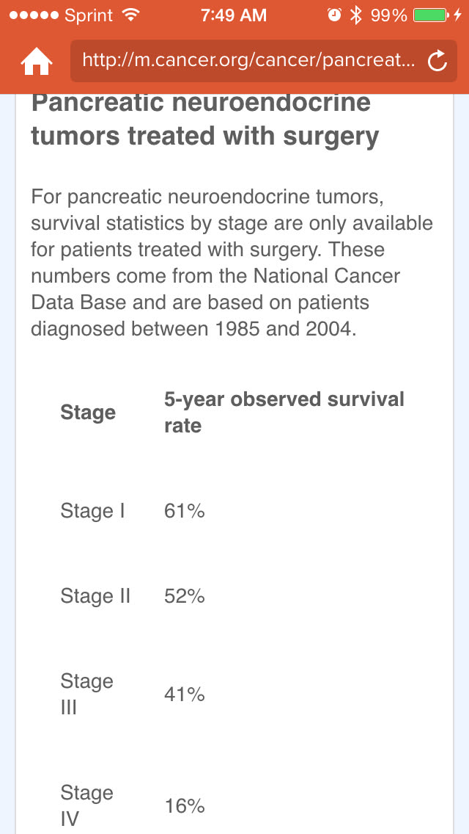Image resolution: width=469 pixels, height=834 pixels.
Task: Click the 52% survival rate value
Action: 184,596
